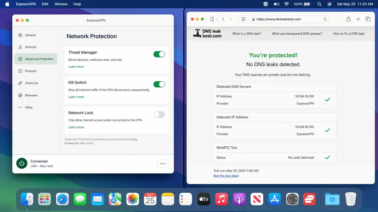Open ExpressVPN menu in menu bar
This screenshot has width=378, height=212.
(26, 4)
